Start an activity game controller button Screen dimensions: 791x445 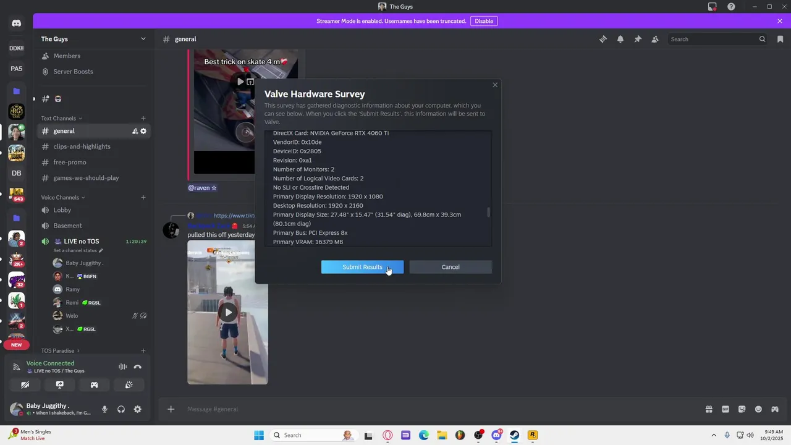click(95, 384)
